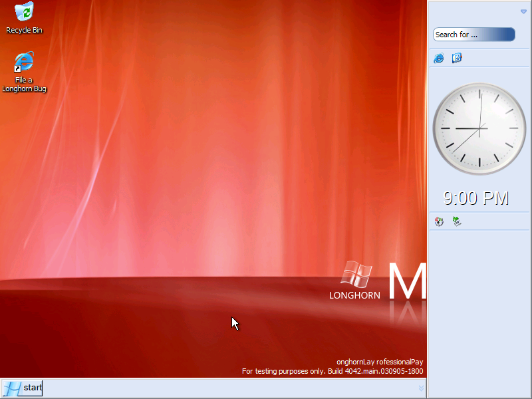
Task: Click the 9:00 PM digital time display
Action: (x=476, y=198)
